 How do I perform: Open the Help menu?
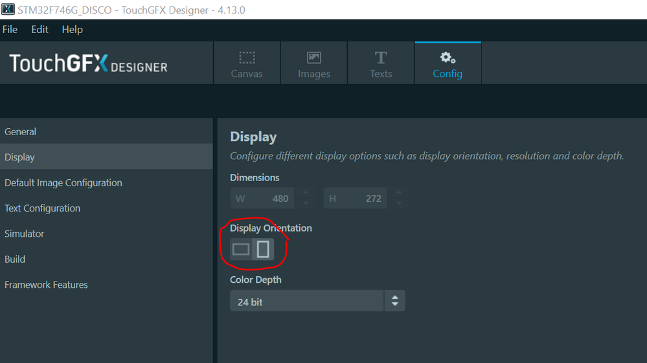72,30
